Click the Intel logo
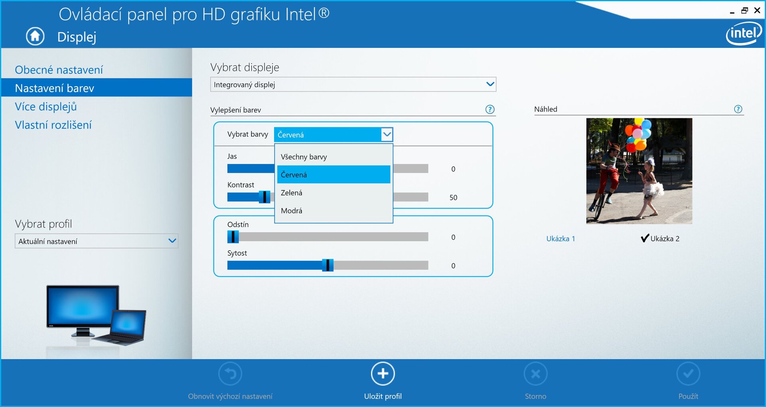The image size is (766, 407). click(x=744, y=34)
